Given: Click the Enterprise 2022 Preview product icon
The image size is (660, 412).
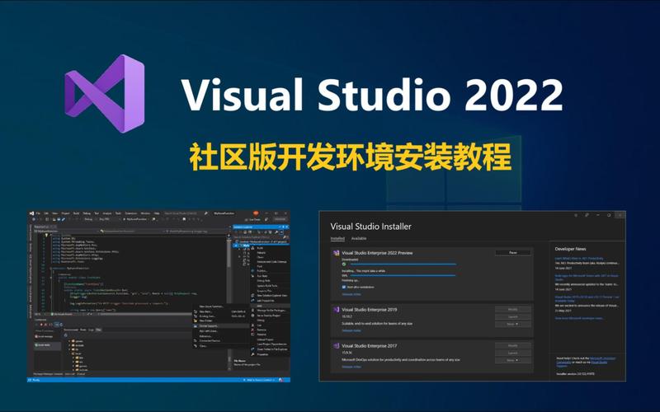Looking at the screenshot, I should coord(336,253).
